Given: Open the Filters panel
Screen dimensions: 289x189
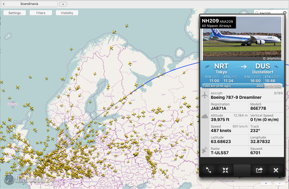Looking at the screenshot, I should 41,13.
